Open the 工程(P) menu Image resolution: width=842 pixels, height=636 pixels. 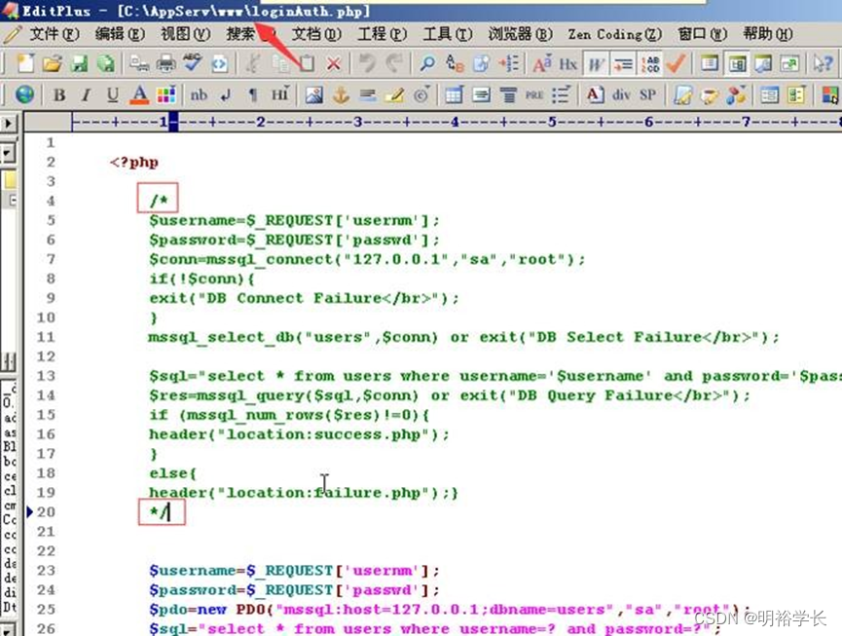382,34
